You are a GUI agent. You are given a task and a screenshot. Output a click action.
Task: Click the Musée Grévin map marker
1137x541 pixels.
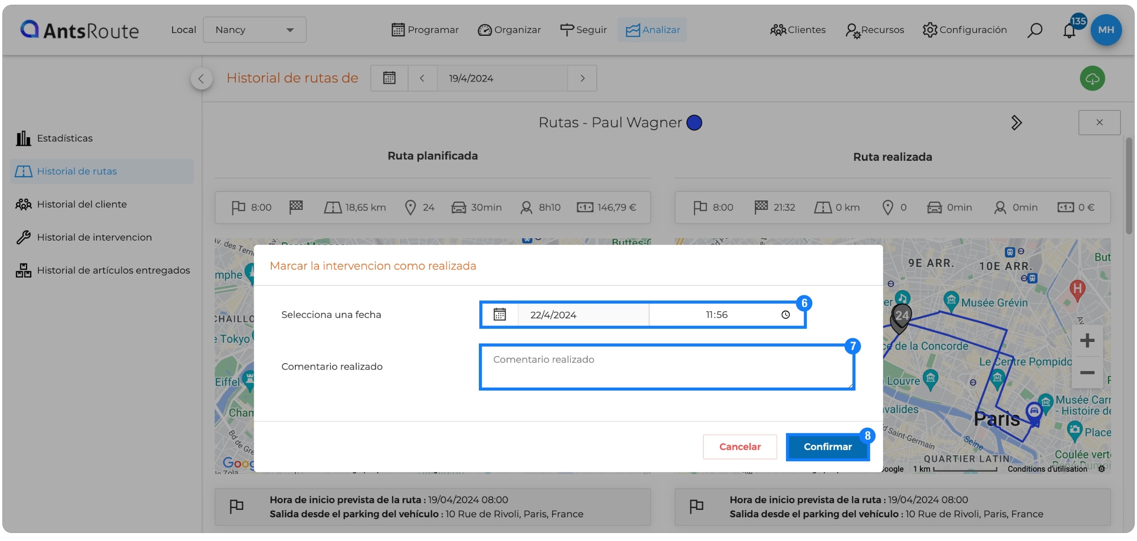[951, 300]
